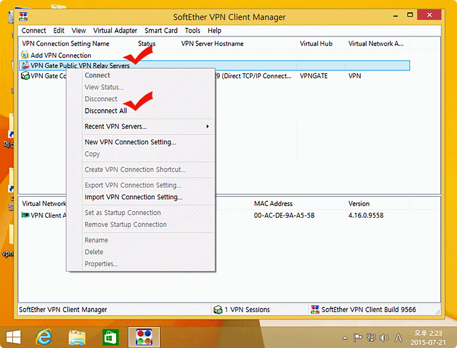Choose Remove Startup Connection
The width and height of the screenshot is (457, 348).
[x=141, y=225]
